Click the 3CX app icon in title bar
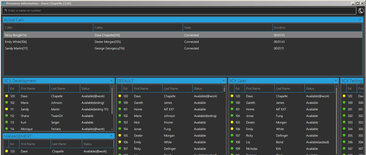The height and width of the screenshot is (155, 366). pos(4,3)
